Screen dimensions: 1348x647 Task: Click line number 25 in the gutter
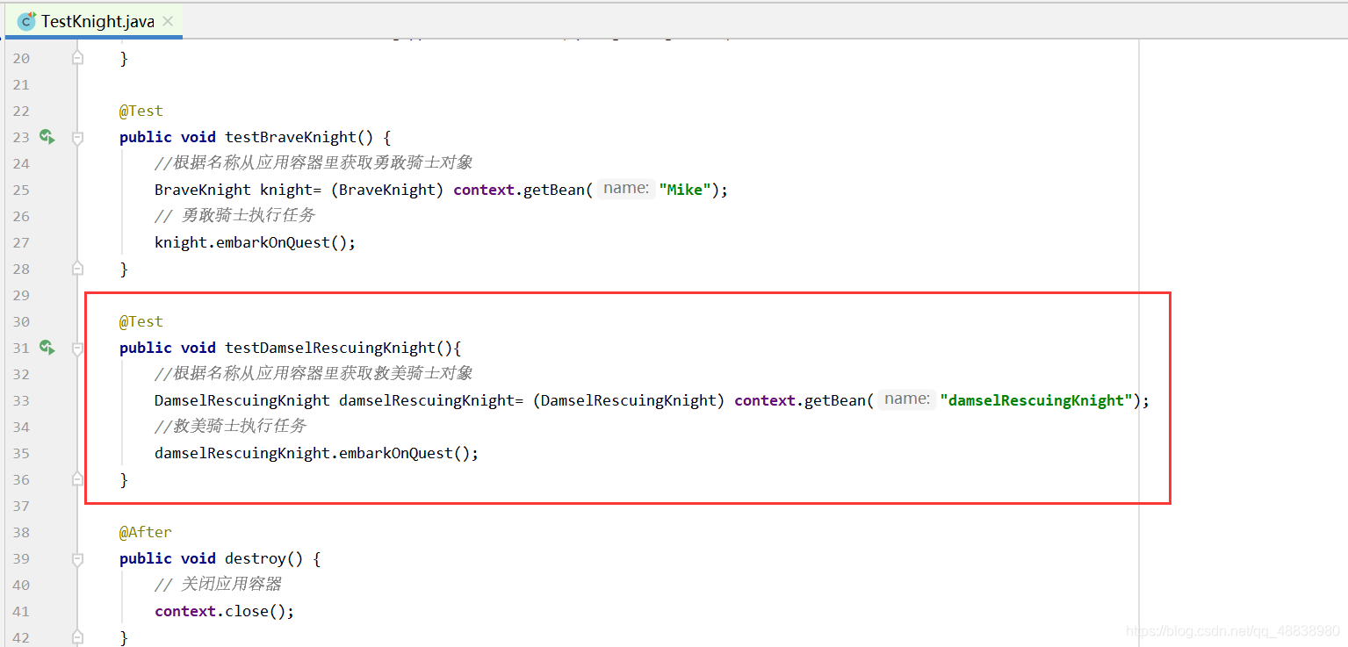[x=20, y=190]
